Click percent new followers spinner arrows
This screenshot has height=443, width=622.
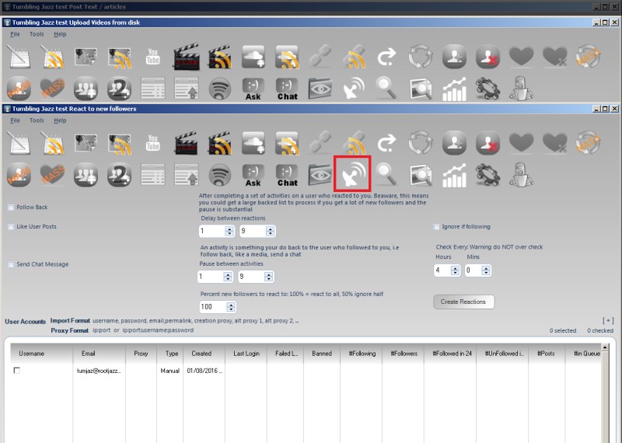pos(231,307)
